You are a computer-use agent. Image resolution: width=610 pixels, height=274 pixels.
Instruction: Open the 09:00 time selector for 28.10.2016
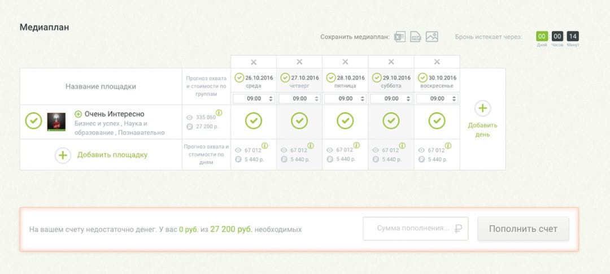345,98
